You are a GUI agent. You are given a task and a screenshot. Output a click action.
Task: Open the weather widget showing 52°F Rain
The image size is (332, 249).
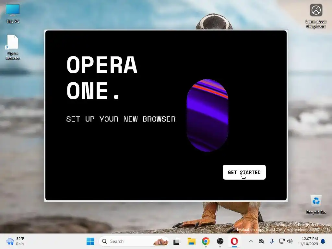pyautogui.click(x=15, y=241)
